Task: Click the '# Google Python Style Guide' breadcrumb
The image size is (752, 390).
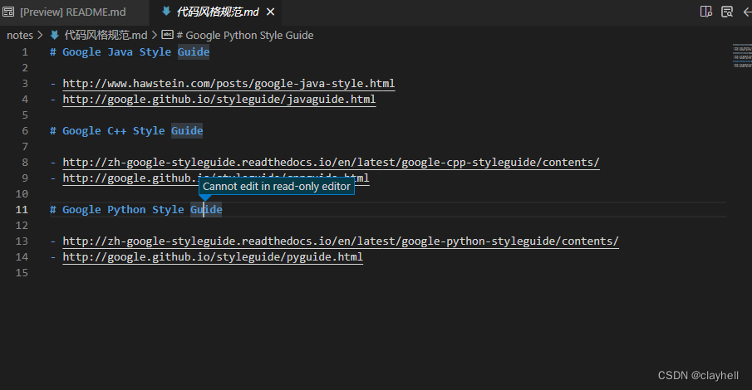Action: [244, 36]
